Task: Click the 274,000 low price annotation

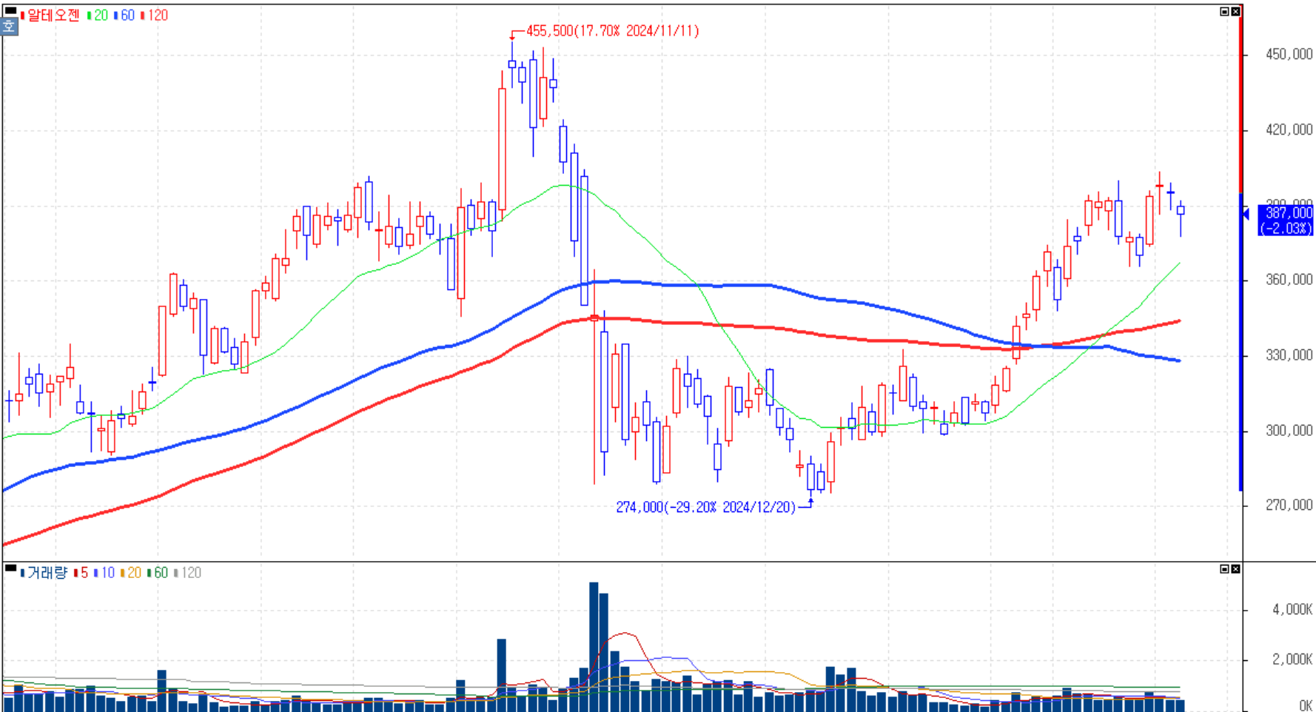Action: [x=705, y=507]
